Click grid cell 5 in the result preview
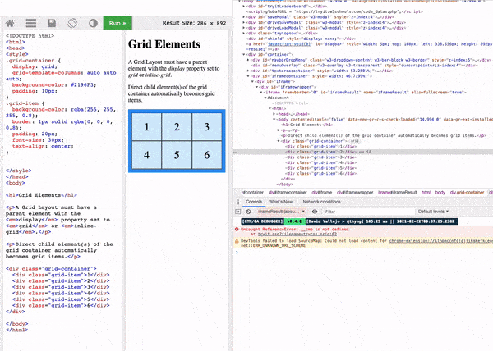The image size is (493, 351). tap(177, 155)
